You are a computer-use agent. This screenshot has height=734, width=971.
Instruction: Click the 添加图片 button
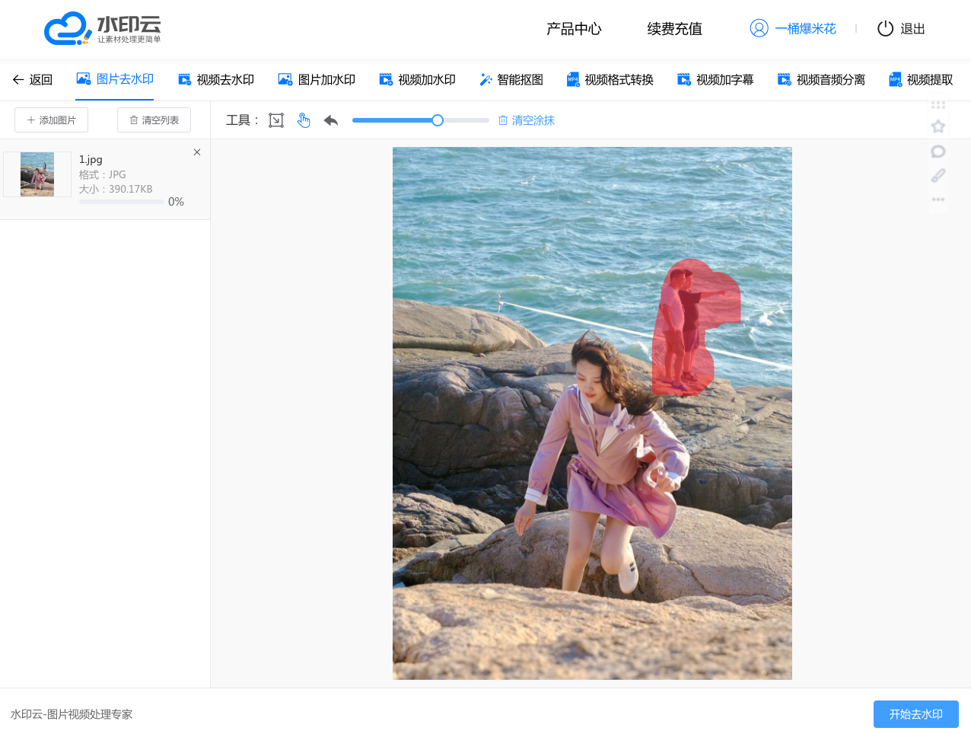52,120
